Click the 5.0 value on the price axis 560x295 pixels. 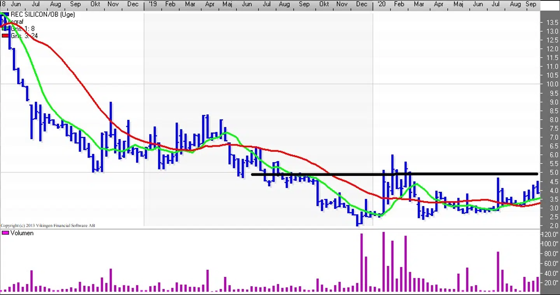pos(553,173)
